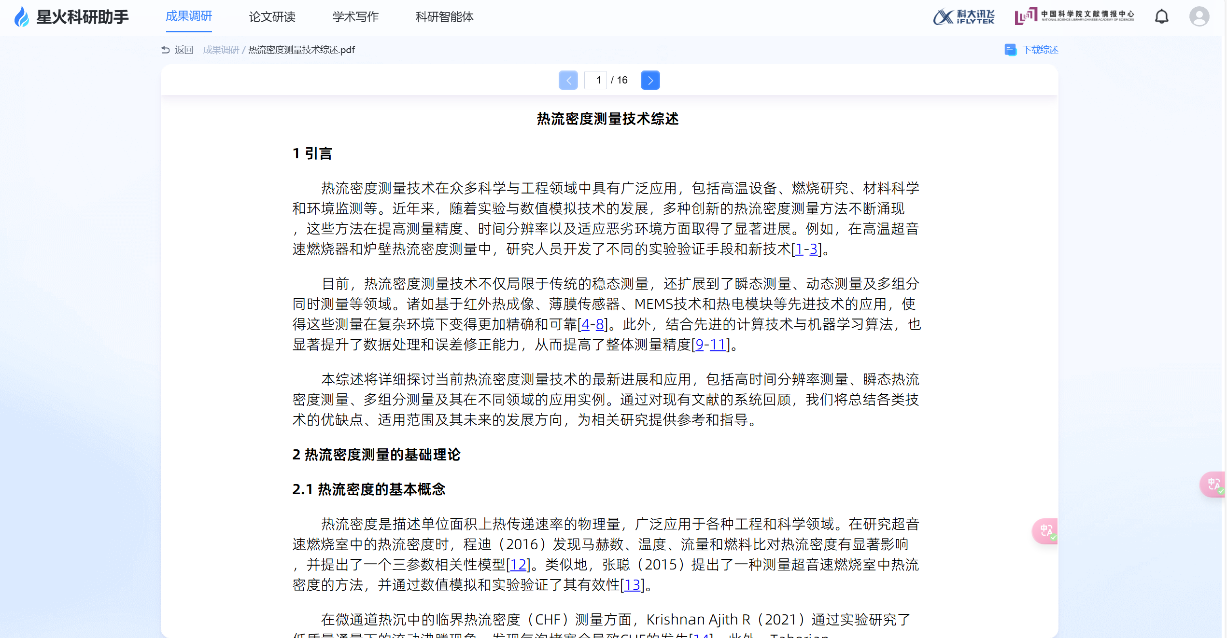Switch to the 论文研读 tab
1227x638 pixels.
tap(272, 17)
